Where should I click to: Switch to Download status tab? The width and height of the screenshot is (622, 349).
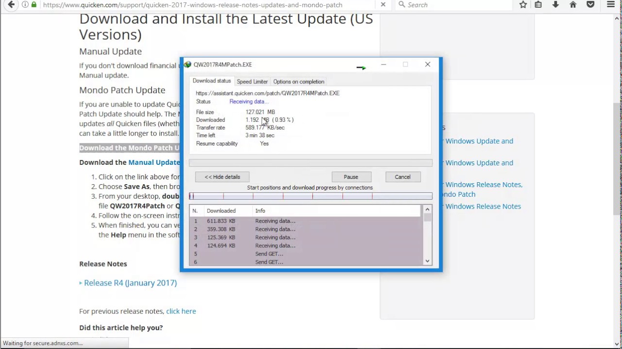click(x=211, y=81)
